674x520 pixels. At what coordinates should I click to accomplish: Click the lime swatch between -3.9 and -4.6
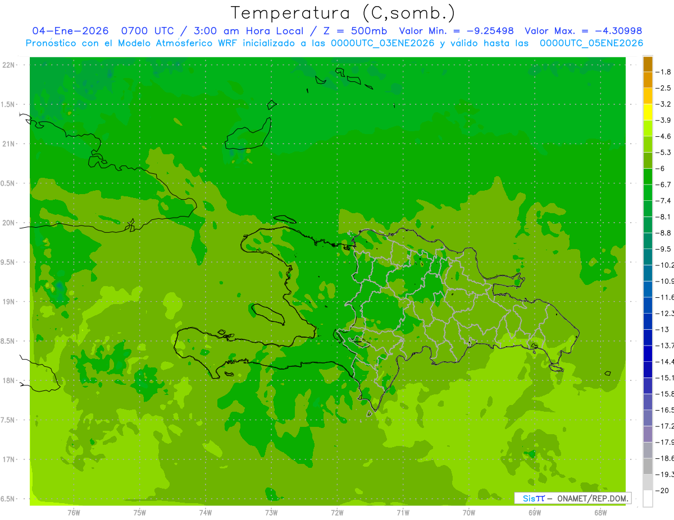pos(648,128)
